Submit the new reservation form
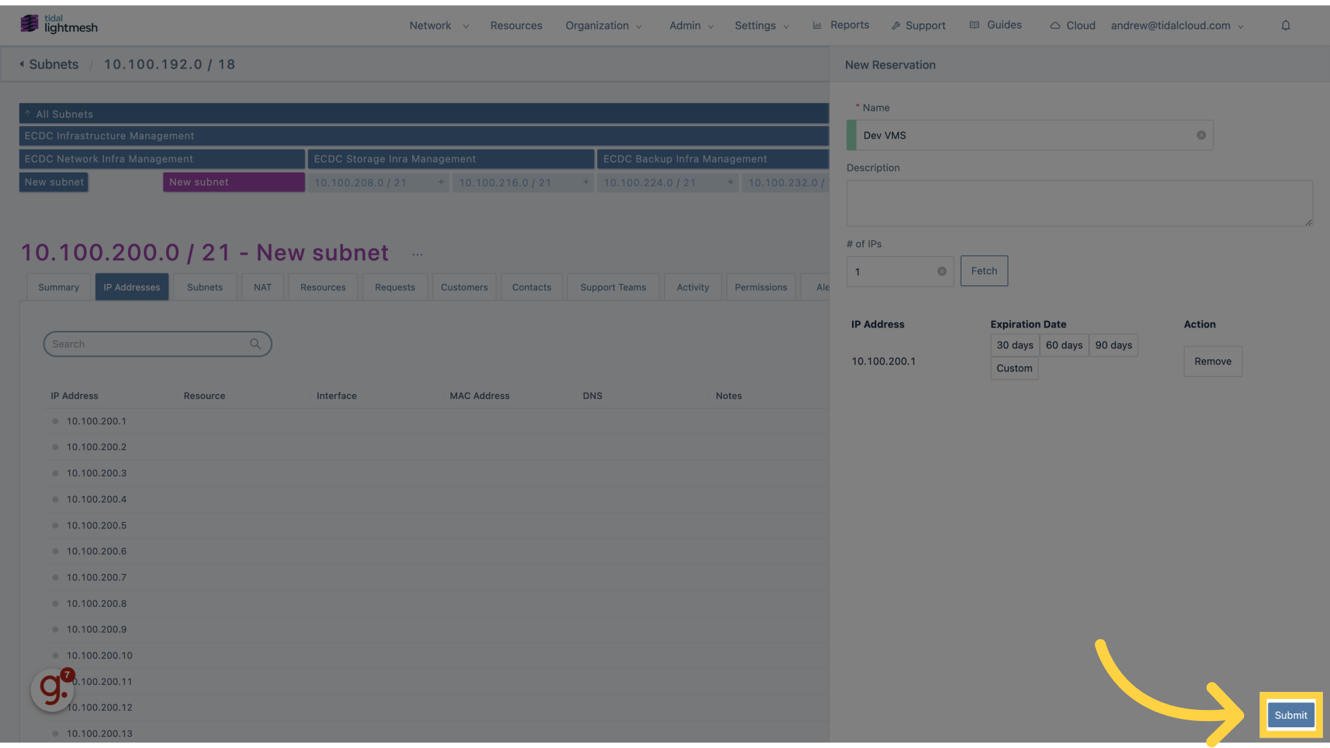This screenshot has width=1330, height=748. 1291,715
